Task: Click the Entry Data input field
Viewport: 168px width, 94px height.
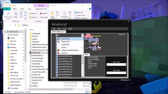Action: [x=116, y=73]
